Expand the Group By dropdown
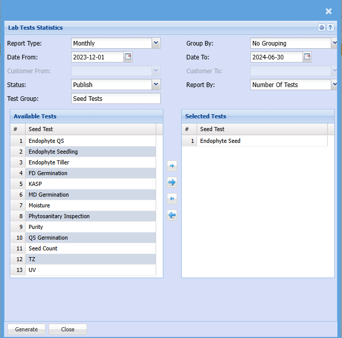The image size is (342, 338). pos(334,43)
